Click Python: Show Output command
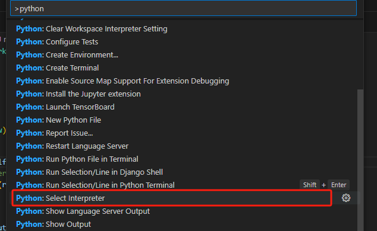Screen dimensions: 377x231 [x=185, y=224]
